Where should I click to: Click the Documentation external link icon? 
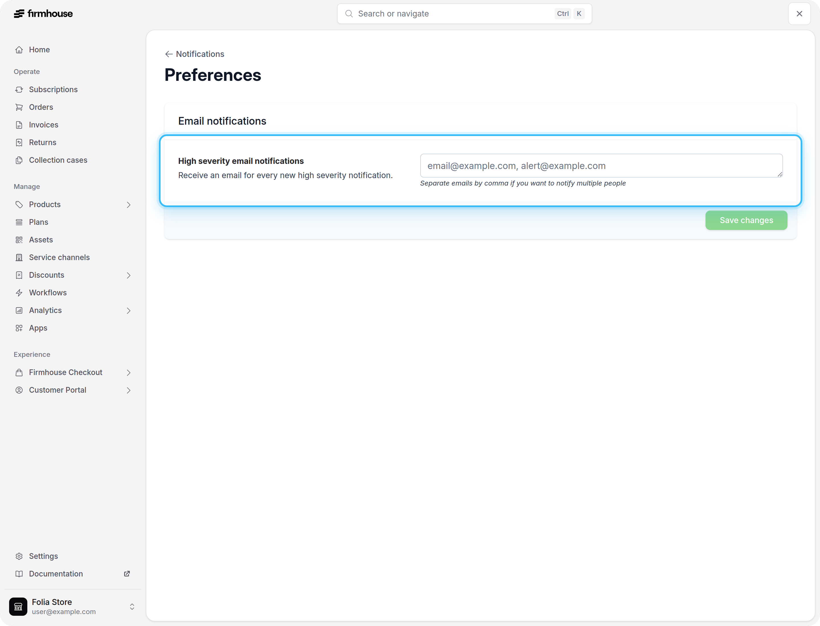click(127, 574)
